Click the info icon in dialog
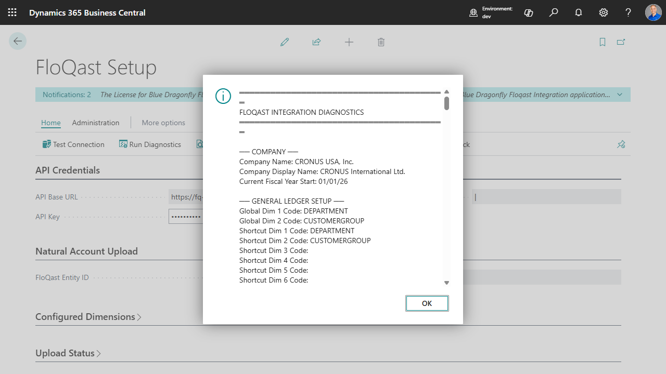666x374 pixels. pos(223,96)
